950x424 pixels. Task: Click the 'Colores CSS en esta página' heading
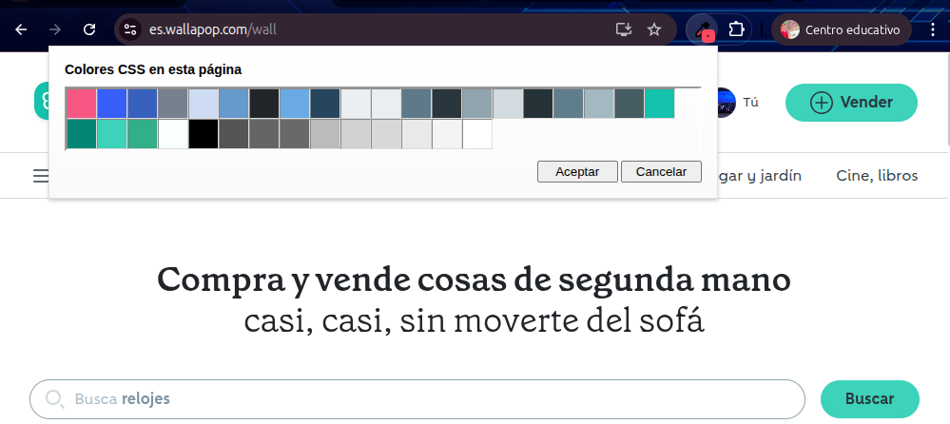[153, 69]
